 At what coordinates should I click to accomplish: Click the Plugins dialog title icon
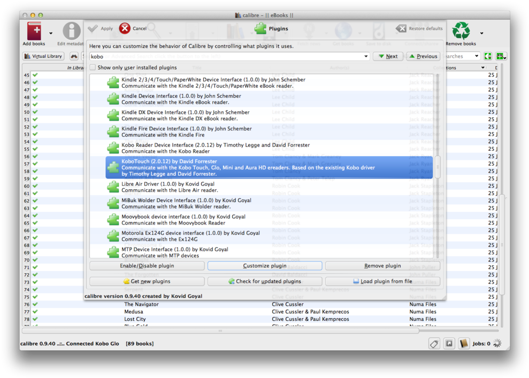coord(260,28)
